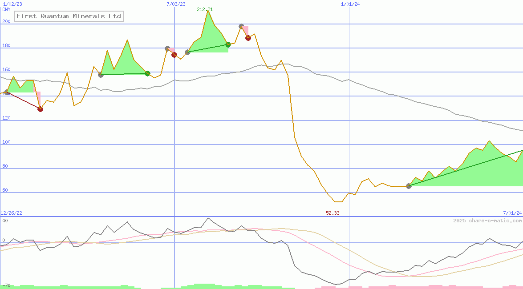Image resolution: width=523 pixels, height=289 pixels.
Task: Click the 212.21 peak price label
Action: click(x=205, y=9)
